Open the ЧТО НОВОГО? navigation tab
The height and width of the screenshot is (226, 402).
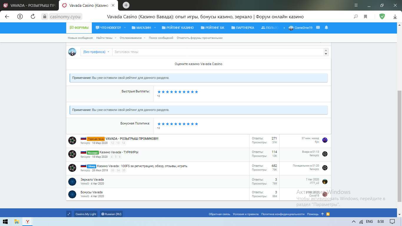[108, 28]
